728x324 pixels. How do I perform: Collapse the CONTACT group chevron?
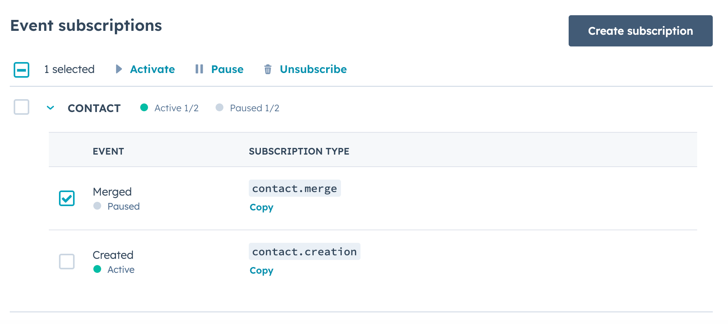[x=50, y=108]
